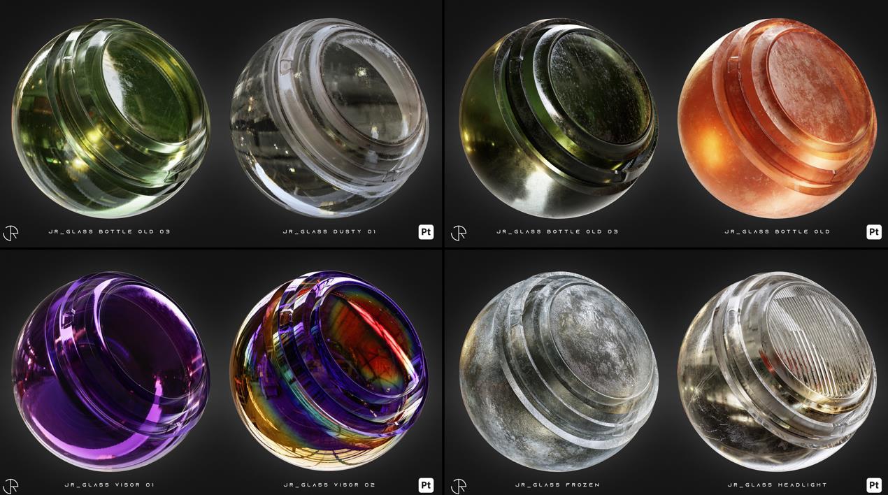Select the iridescent rainbow visor sphere
The image size is (888, 495).
pyautogui.click(x=329, y=371)
